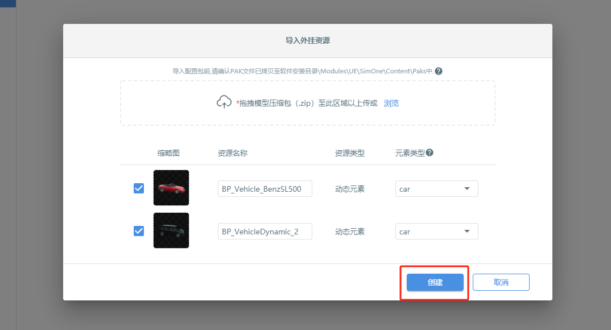This screenshot has height=330, width=611.
Task: Uncheck the BP_VehicleDynamic_2 row checkbox
Action: point(139,231)
